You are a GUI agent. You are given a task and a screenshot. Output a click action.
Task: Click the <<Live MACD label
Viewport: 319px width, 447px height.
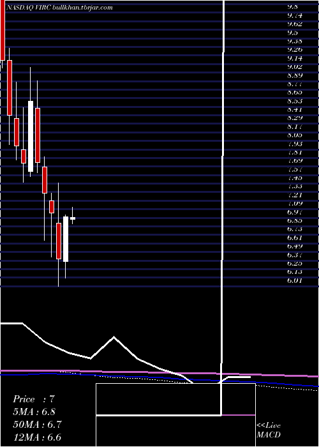[x=269, y=430]
